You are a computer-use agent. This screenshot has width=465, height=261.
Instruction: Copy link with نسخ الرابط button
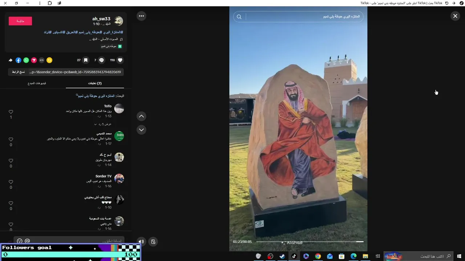(x=18, y=72)
